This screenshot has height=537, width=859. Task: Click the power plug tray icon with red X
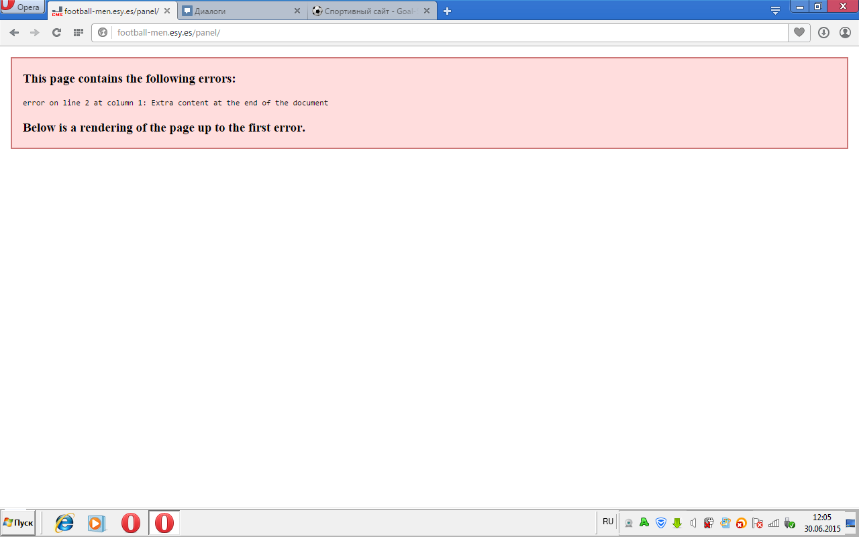pos(709,523)
